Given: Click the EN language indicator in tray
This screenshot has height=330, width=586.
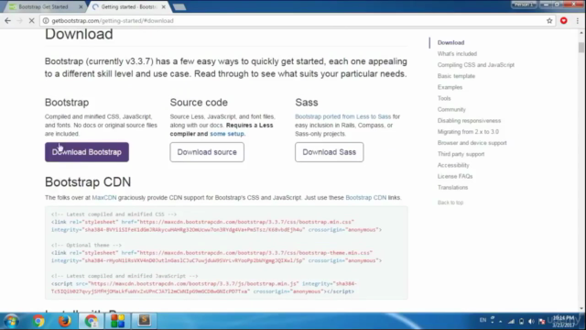Looking at the screenshot, I should point(483,320).
